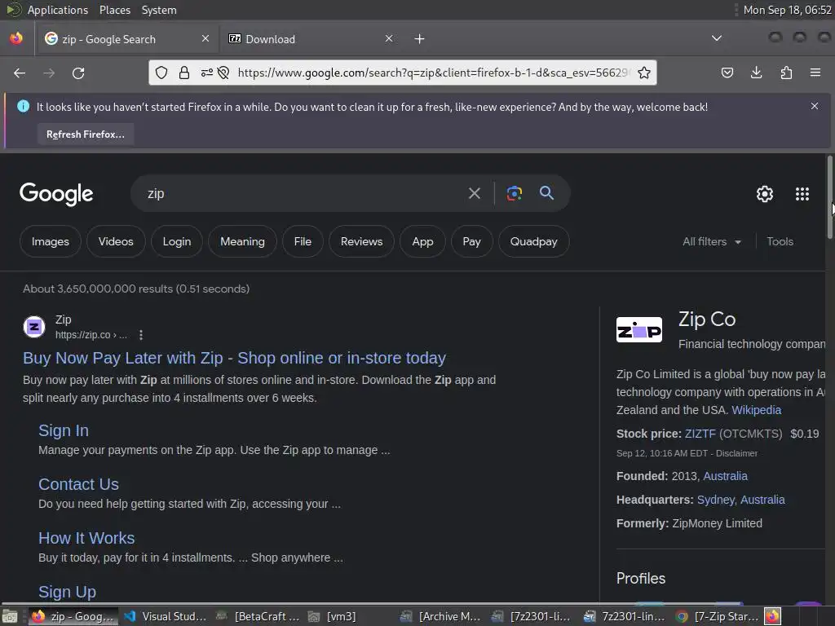Open extensions puzzle icon
This screenshot has width=835, height=626.
pyautogui.click(x=786, y=73)
